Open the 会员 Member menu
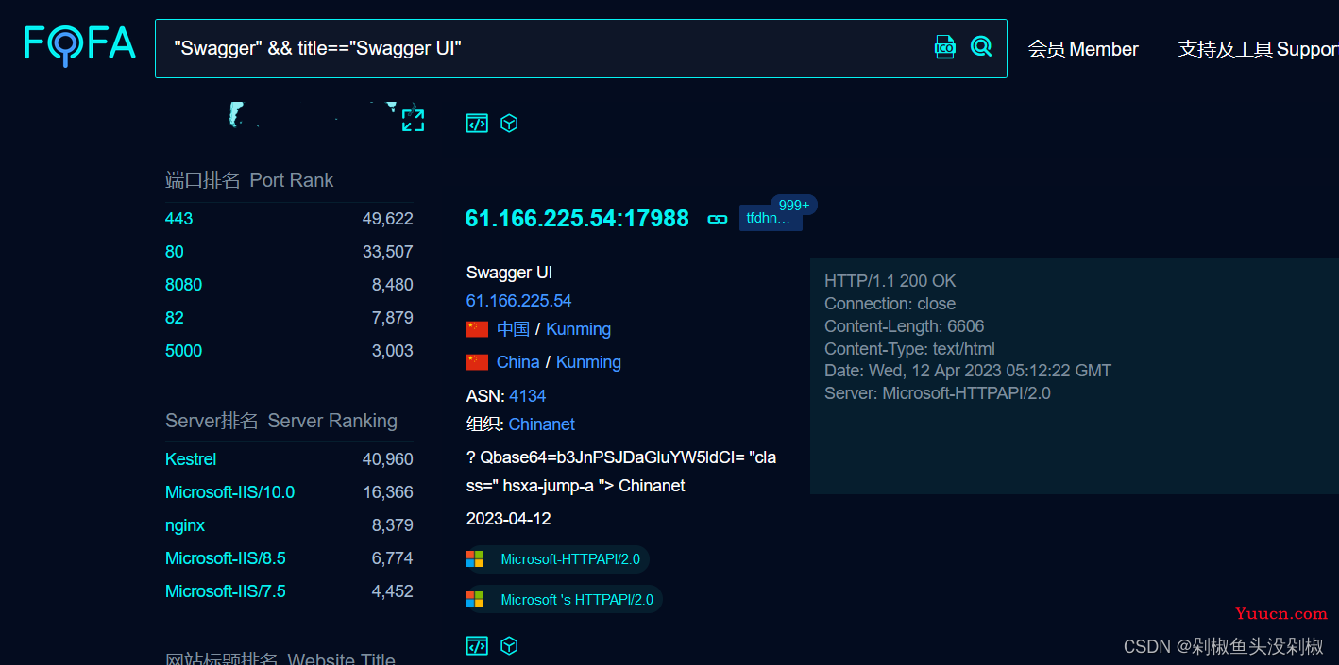This screenshot has height=665, width=1339. click(1083, 49)
